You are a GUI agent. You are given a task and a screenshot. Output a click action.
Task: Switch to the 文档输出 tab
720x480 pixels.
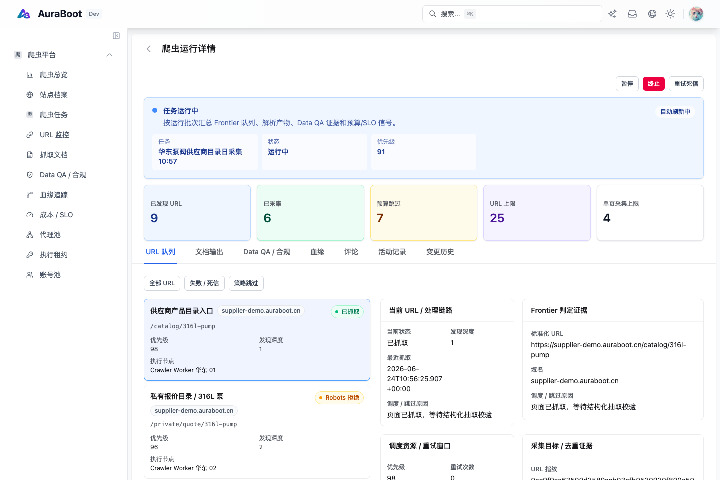click(x=209, y=252)
